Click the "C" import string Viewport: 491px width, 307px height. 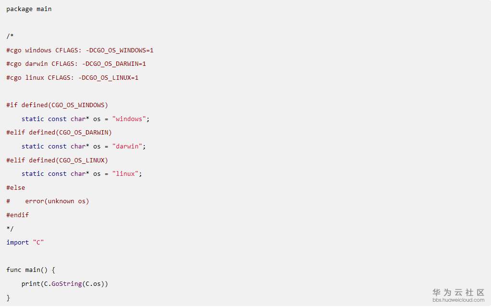click(x=38, y=243)
